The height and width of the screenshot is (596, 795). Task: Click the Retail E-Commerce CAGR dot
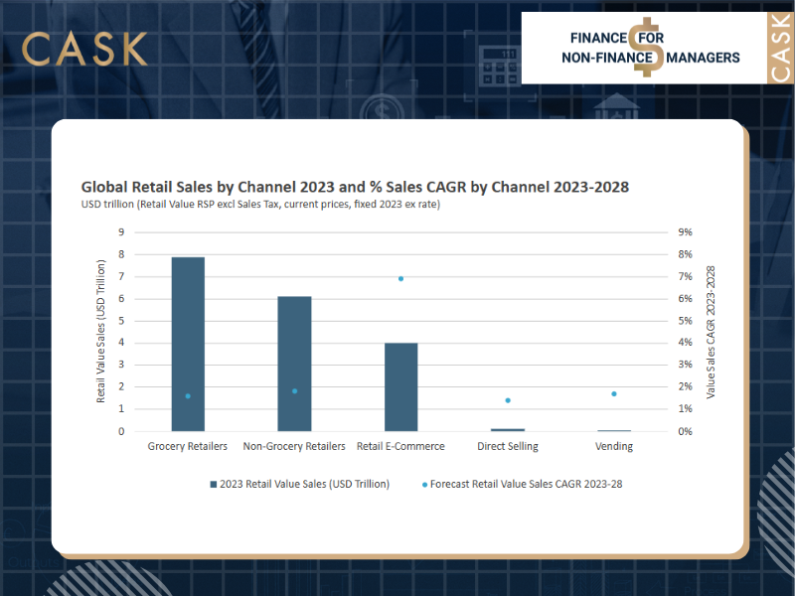[400, 278]
